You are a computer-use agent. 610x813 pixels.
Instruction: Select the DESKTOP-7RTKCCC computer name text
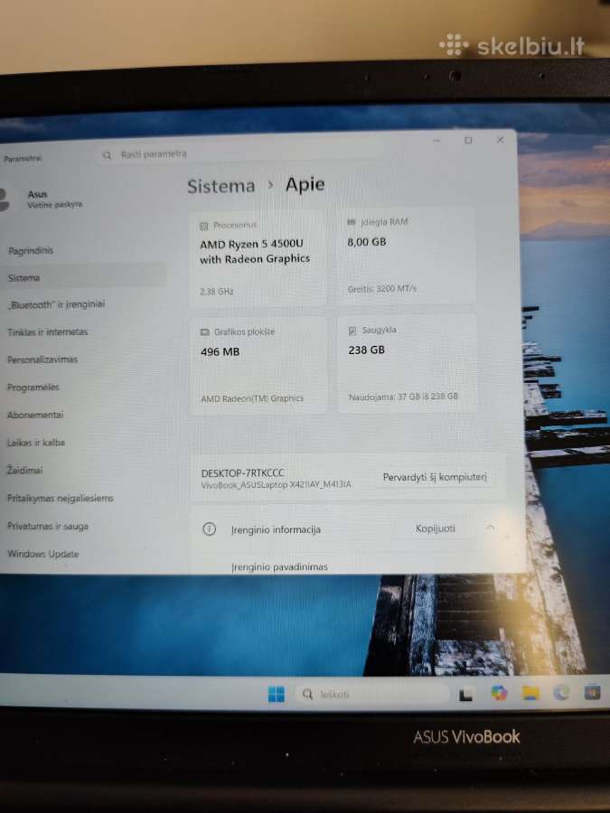pos(243,472)
